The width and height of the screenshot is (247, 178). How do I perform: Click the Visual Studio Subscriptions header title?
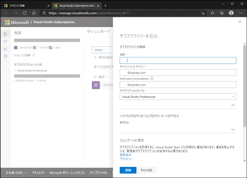54,22
